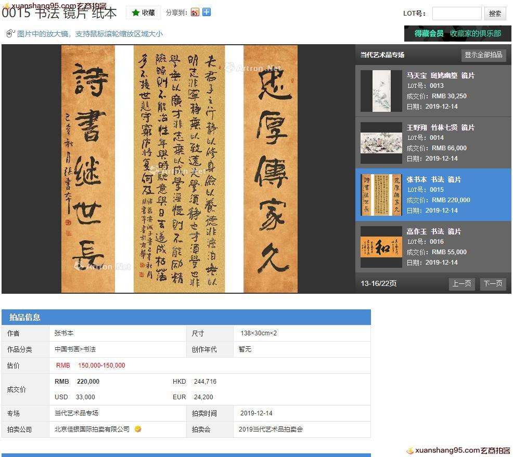This screenshot has height=457, width=513.
Task: Open more share options plus icon
Action: (207, 12)
